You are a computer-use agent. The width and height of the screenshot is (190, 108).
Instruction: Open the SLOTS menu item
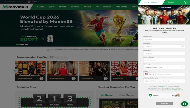(x=52, y=7)
